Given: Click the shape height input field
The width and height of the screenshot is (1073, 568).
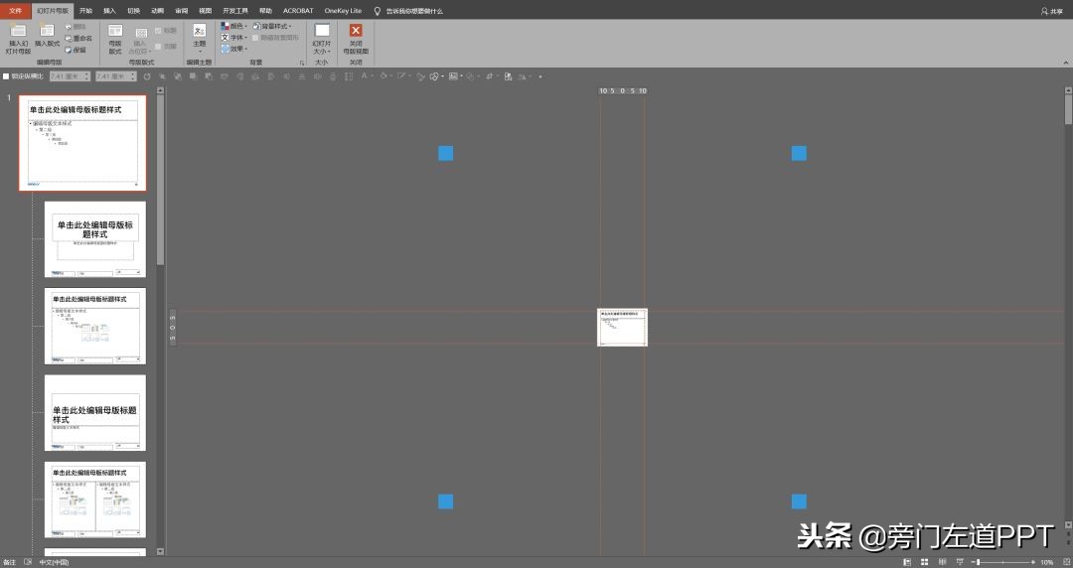Looking at the screenshot, I should (x=70, y=76).
